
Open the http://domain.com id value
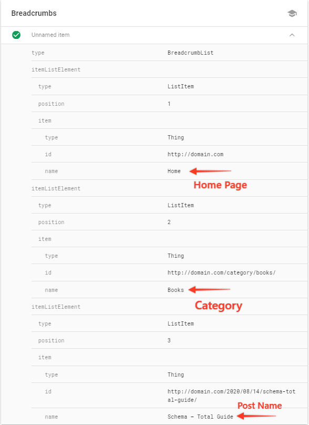coord(195,154)
